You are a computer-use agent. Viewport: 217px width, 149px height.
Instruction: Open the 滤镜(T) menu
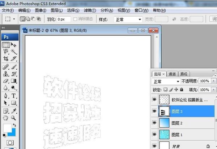click(x=90, y=10)
